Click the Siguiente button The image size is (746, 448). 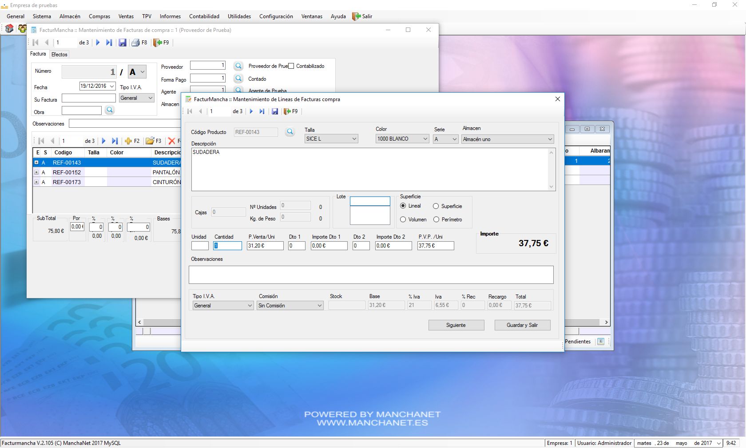coord(456,325)
